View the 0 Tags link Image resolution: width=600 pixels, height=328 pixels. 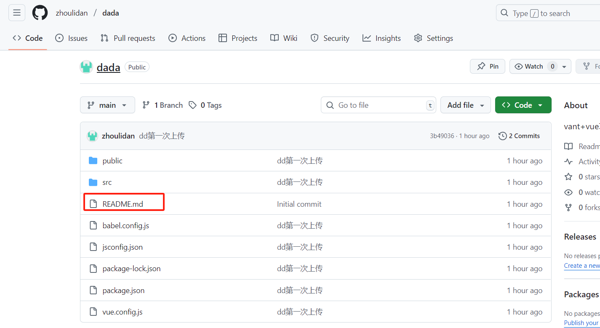tap(205, 105)
